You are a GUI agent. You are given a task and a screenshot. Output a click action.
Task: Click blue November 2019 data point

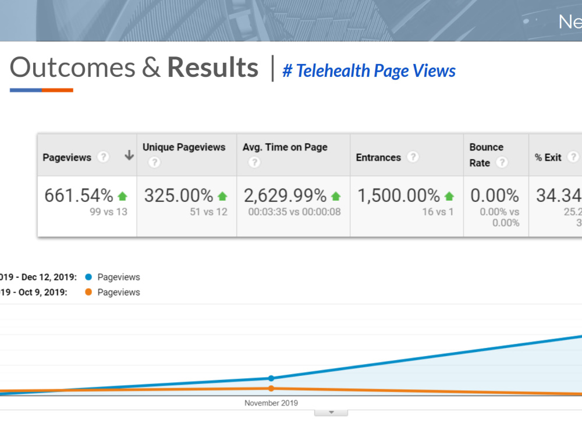(271, 378)
